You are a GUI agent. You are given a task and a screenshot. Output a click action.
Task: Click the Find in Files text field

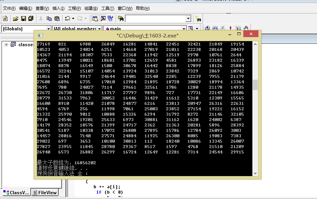(x=156, y=19)
